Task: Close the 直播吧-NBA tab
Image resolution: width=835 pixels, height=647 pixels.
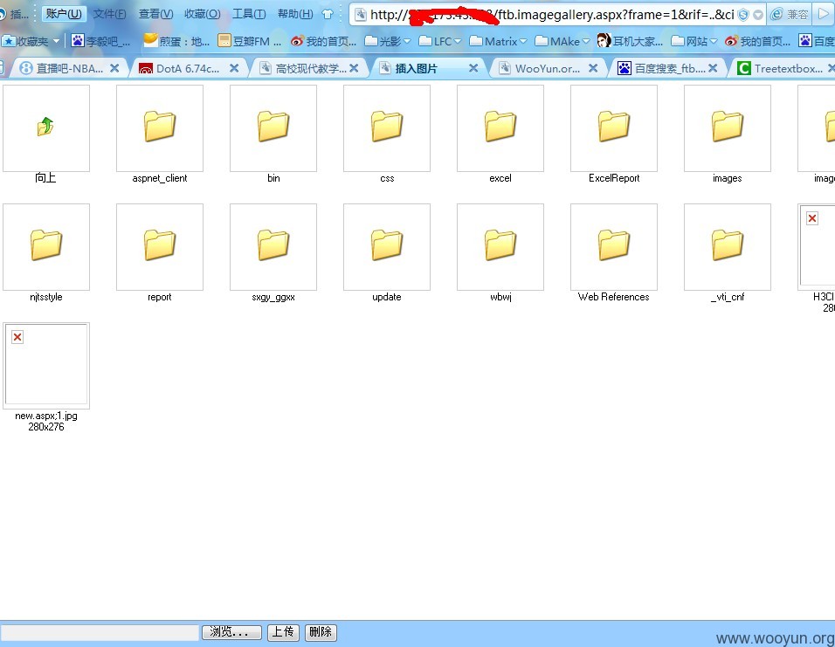Action: click(114, 68)
